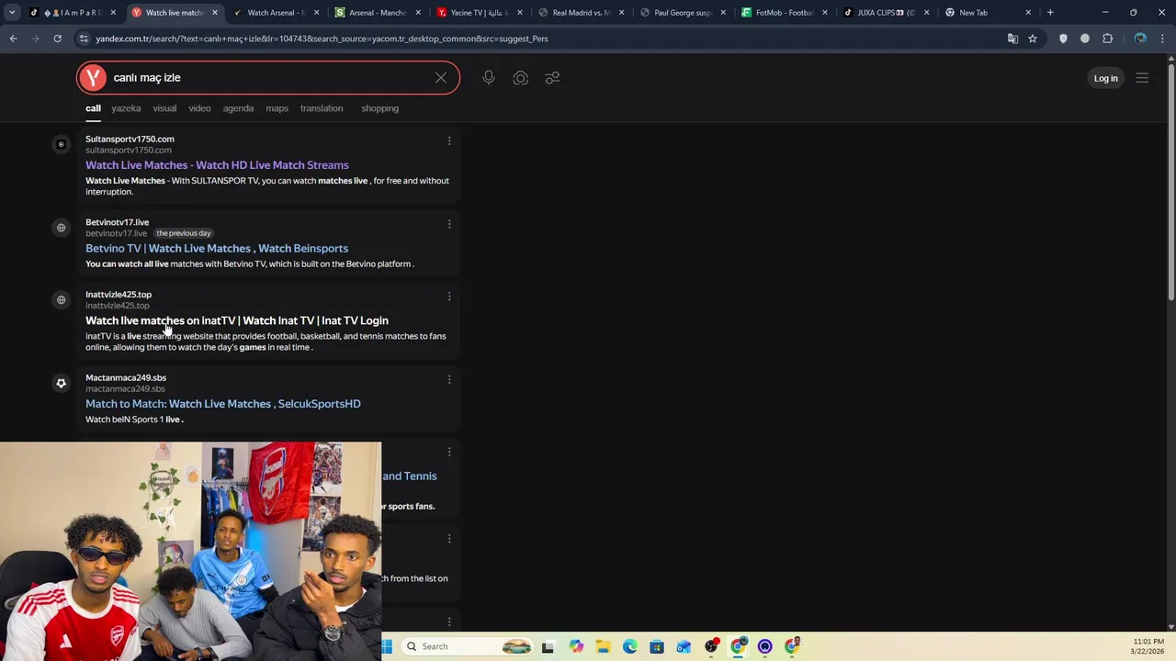Switch to the 'shopping' search tab
The height and width of the screenshot is (661, 1176).
point(379,108)
